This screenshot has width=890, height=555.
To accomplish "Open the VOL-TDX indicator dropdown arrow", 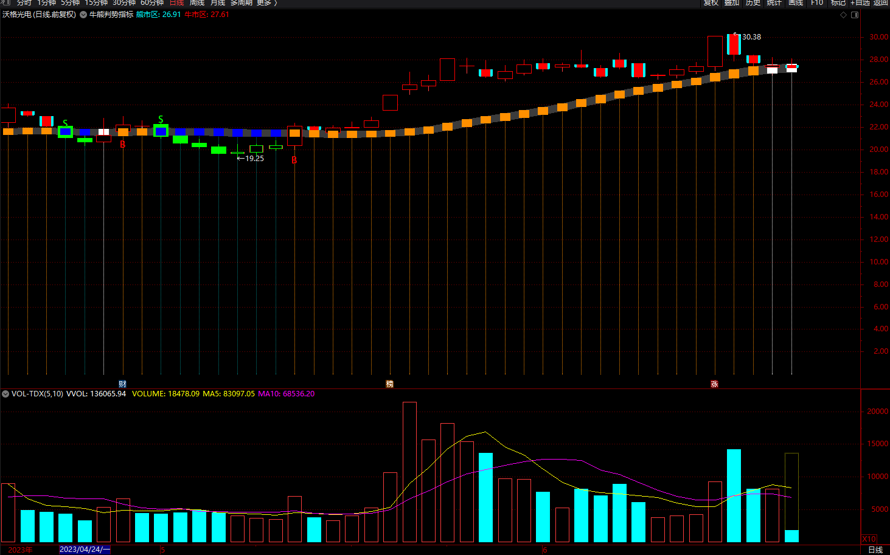I will tap(5, 394).
